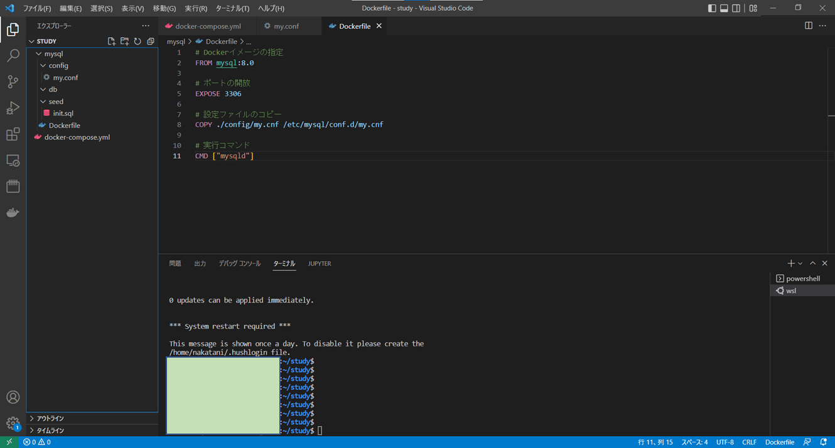Collapse all folders in the explorer
This screenshot has height=448, width=835.
[150, 41]
